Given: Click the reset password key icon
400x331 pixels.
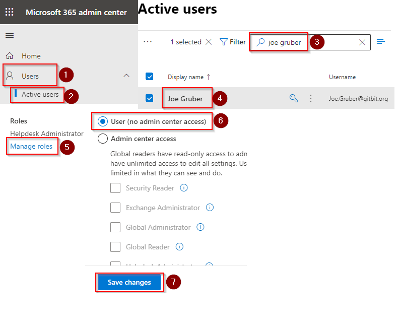Looking at the screenshot, I should coord(294,99).
